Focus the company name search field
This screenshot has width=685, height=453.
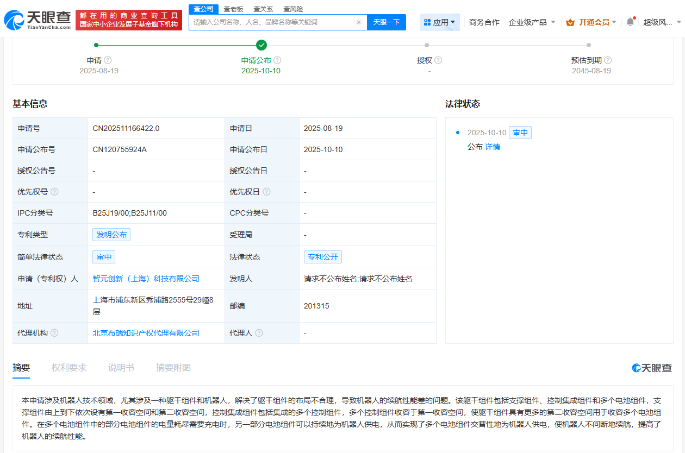(x=272, y=22)
